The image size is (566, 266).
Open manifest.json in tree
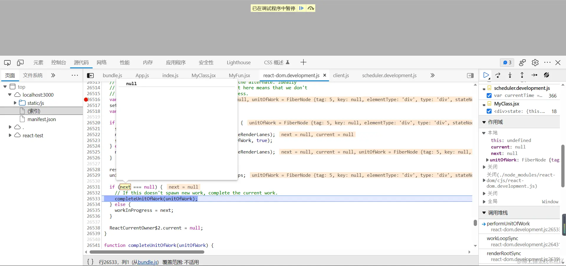(42, 119)
